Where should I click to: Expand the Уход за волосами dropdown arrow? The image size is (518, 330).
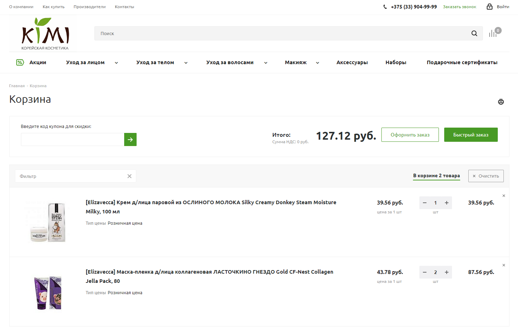(x=266, y=63)
